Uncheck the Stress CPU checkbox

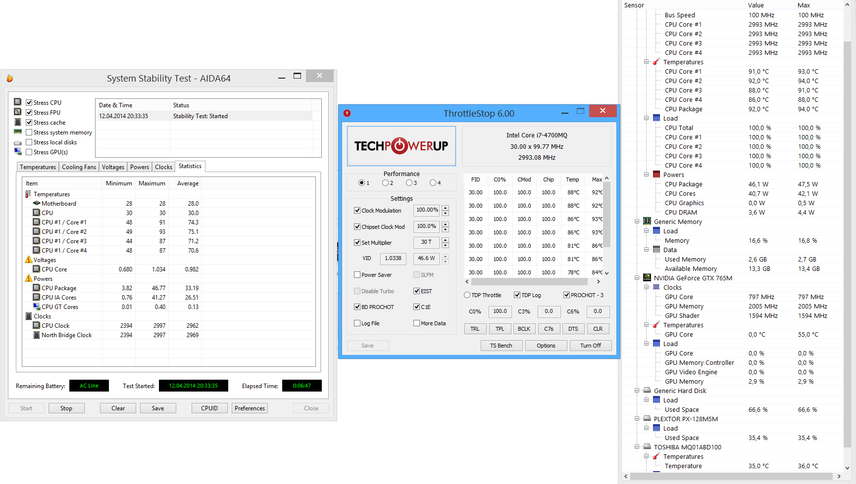29,102
